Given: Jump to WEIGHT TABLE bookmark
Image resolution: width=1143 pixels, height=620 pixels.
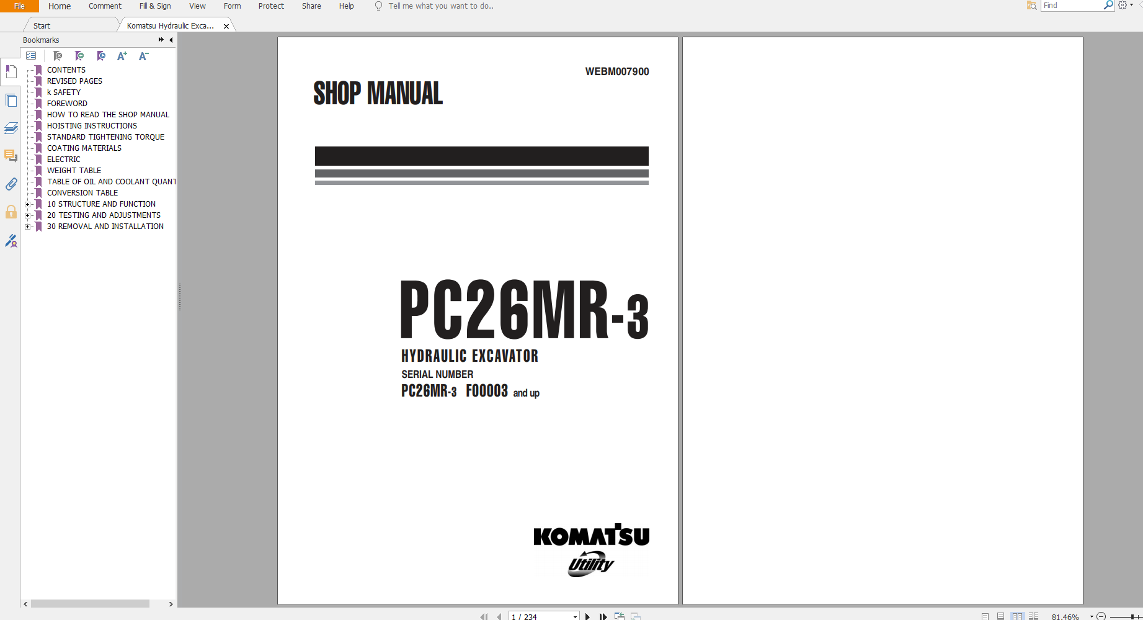Looking at the screenshot, I should [x=74, y=171].
